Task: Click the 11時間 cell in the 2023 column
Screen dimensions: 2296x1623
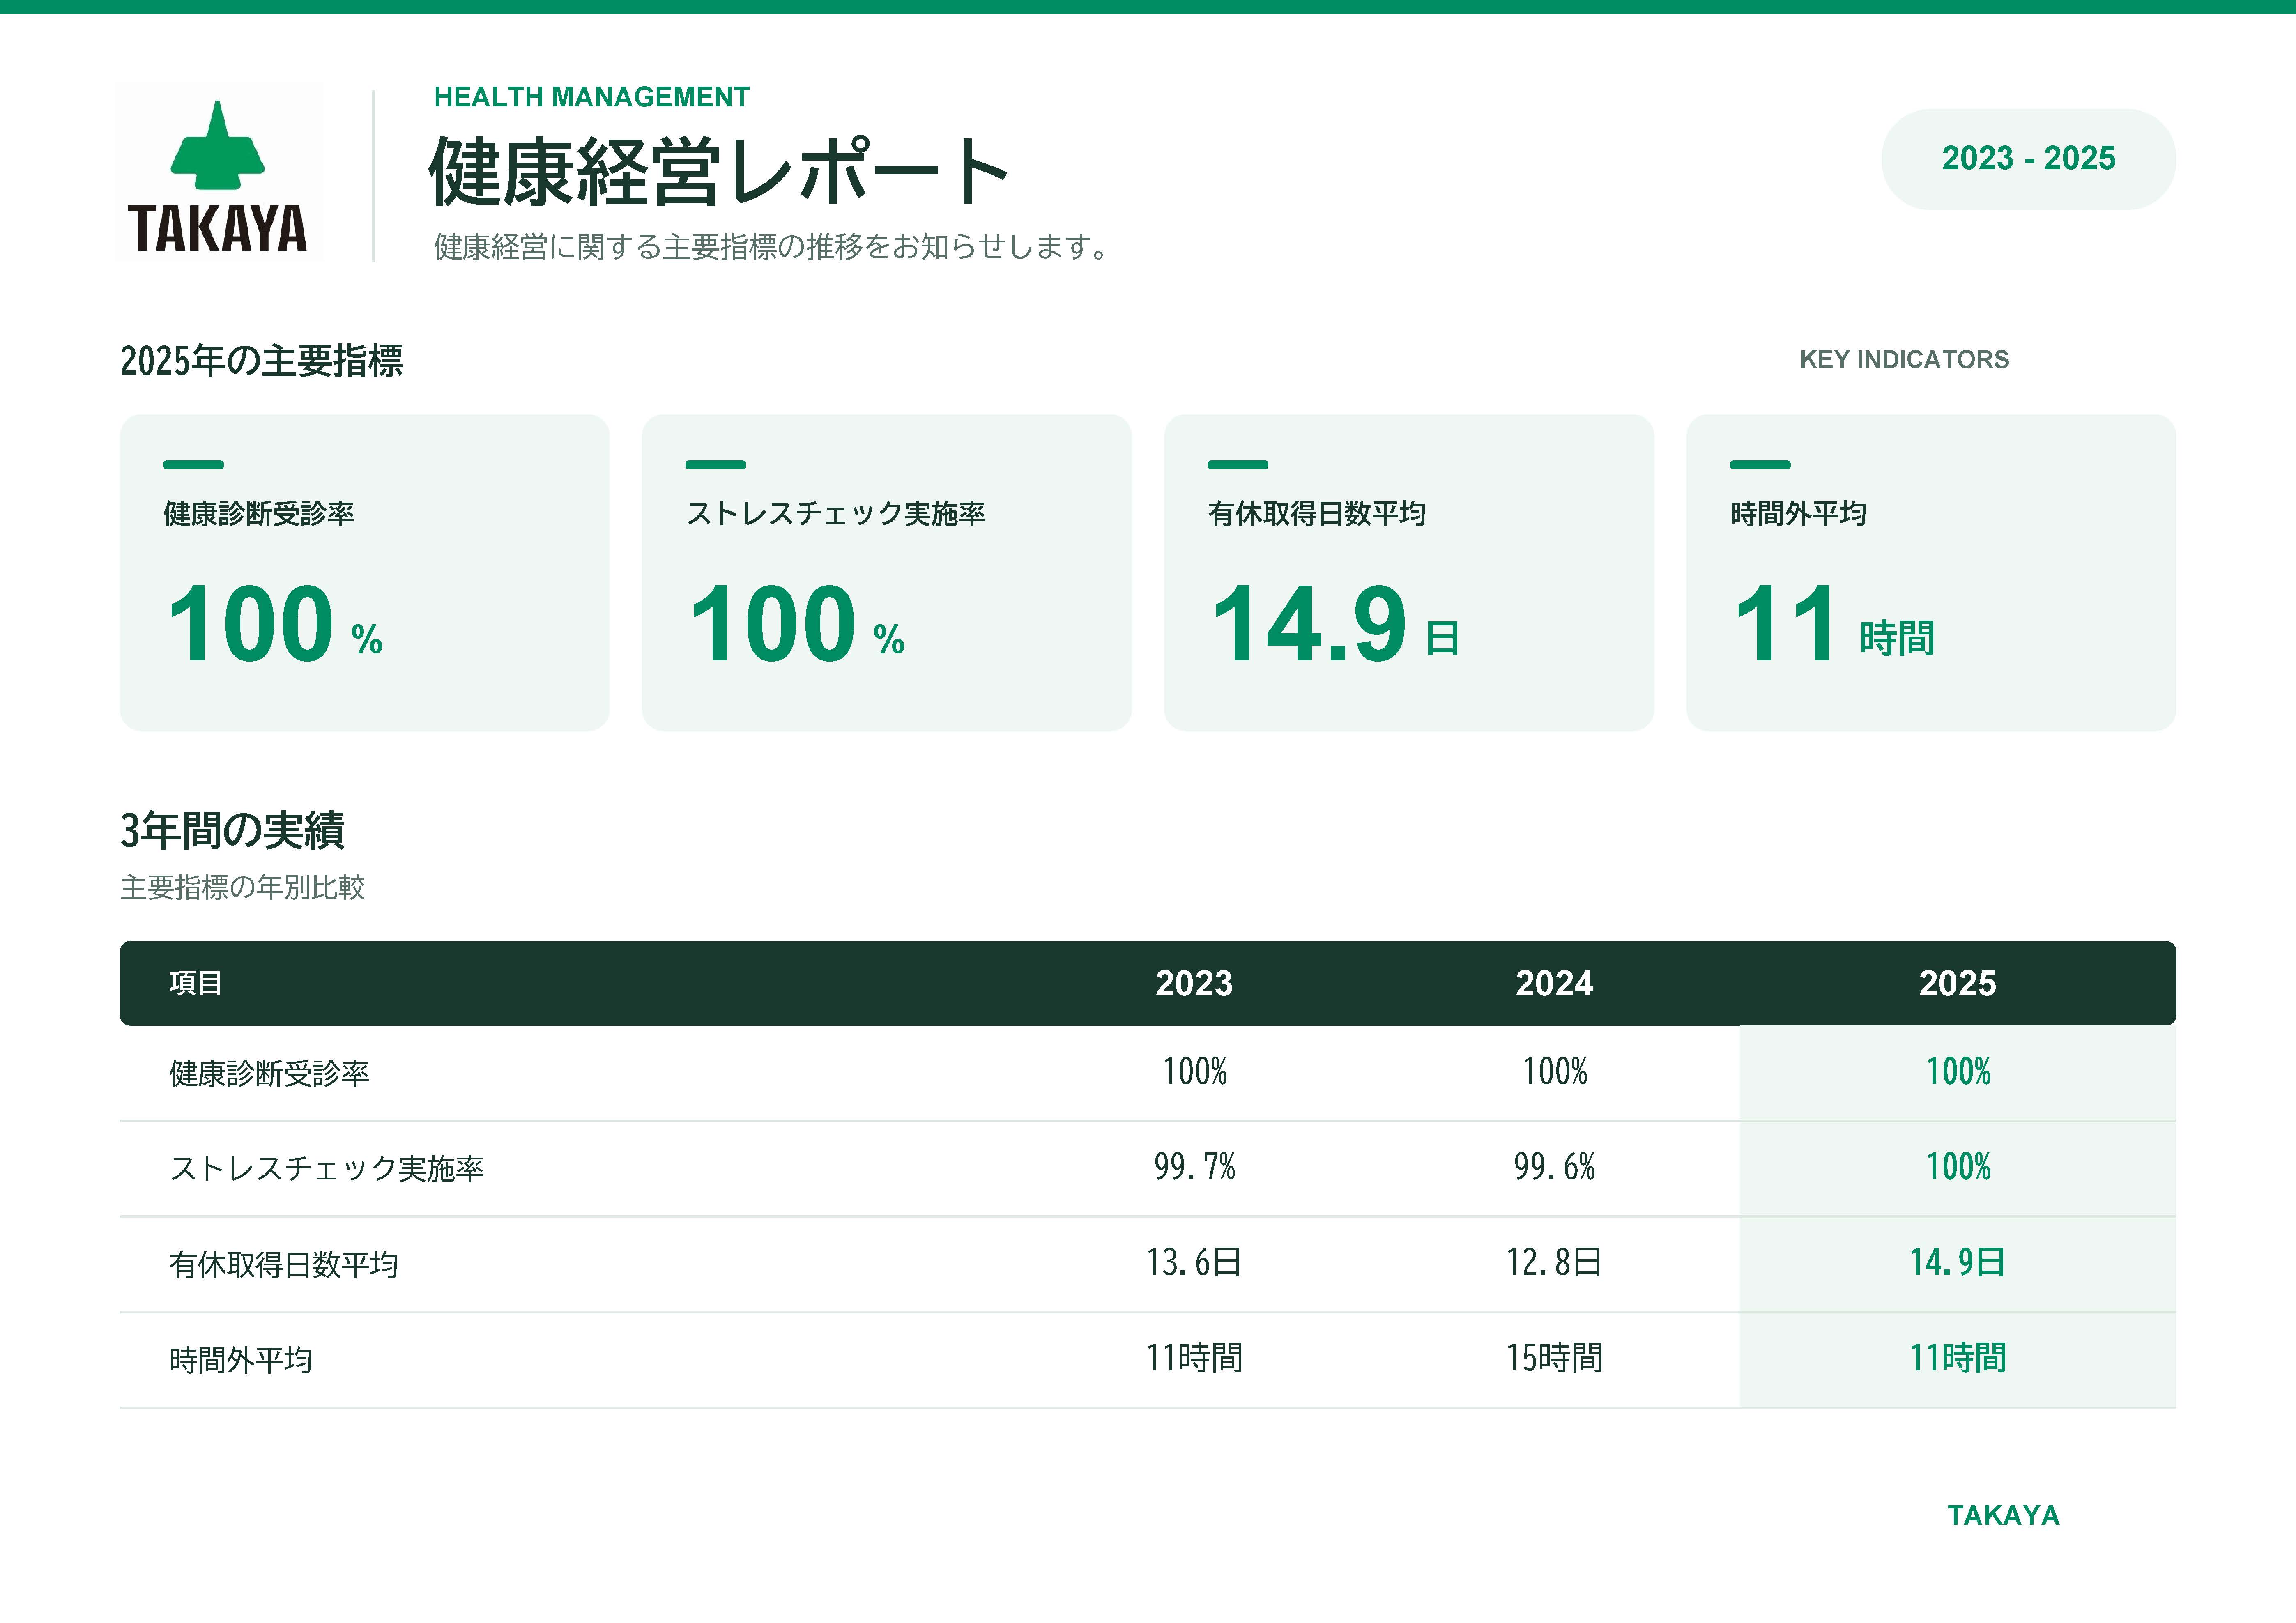Action: [x=1194, y=1358]
